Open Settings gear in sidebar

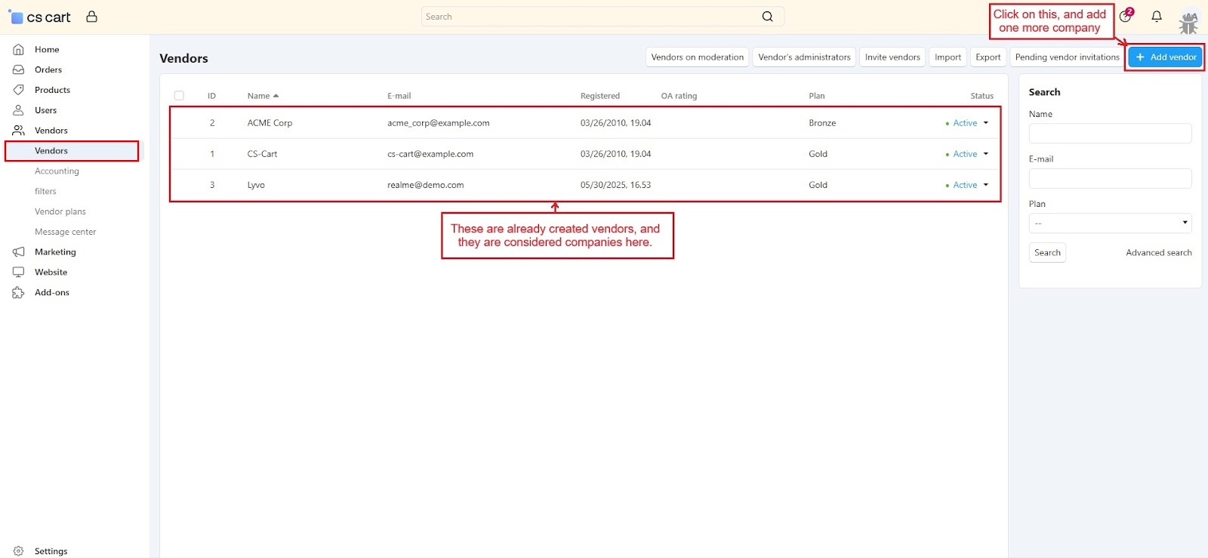[x=19, y=551]
